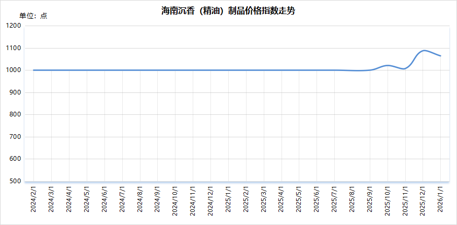Click the x-axis date 2025/4/1
Viewport: 457px width, 225px height.
click(282, 199)
